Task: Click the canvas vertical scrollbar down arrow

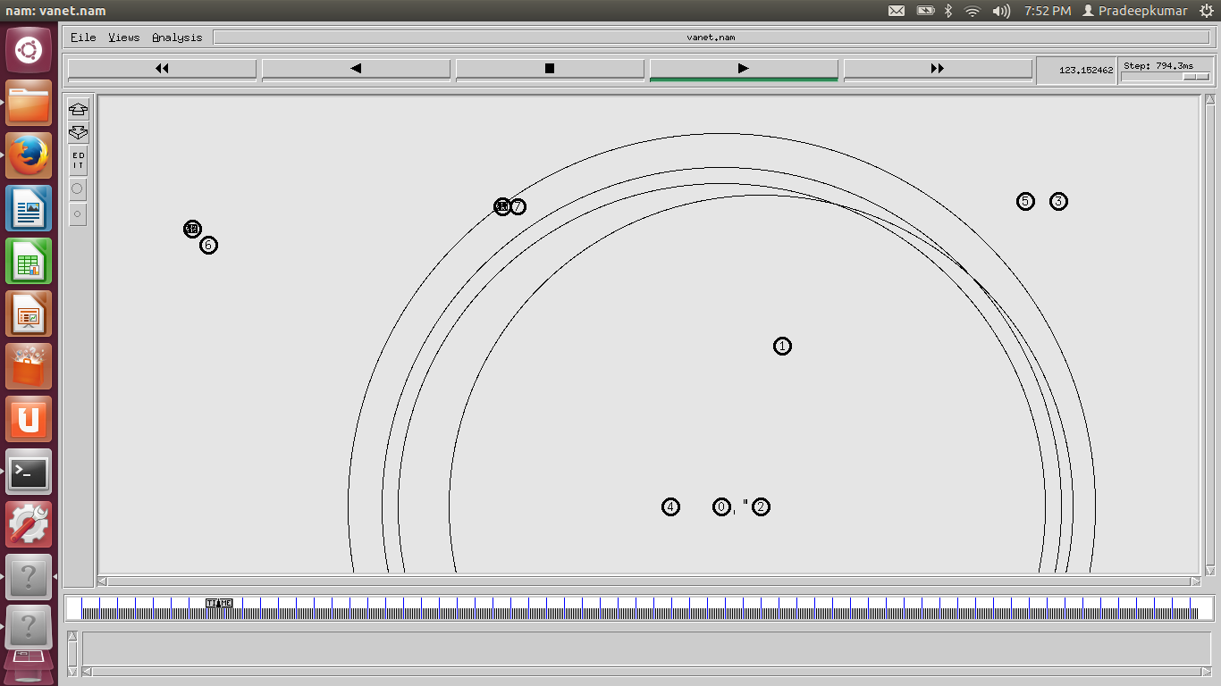Action: tap(1210, 569)
